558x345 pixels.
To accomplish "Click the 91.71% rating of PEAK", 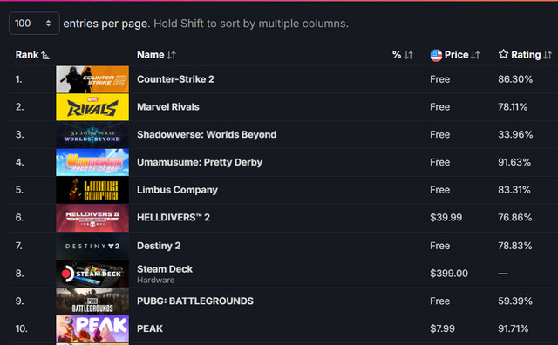I will click(x=514, y=328).
